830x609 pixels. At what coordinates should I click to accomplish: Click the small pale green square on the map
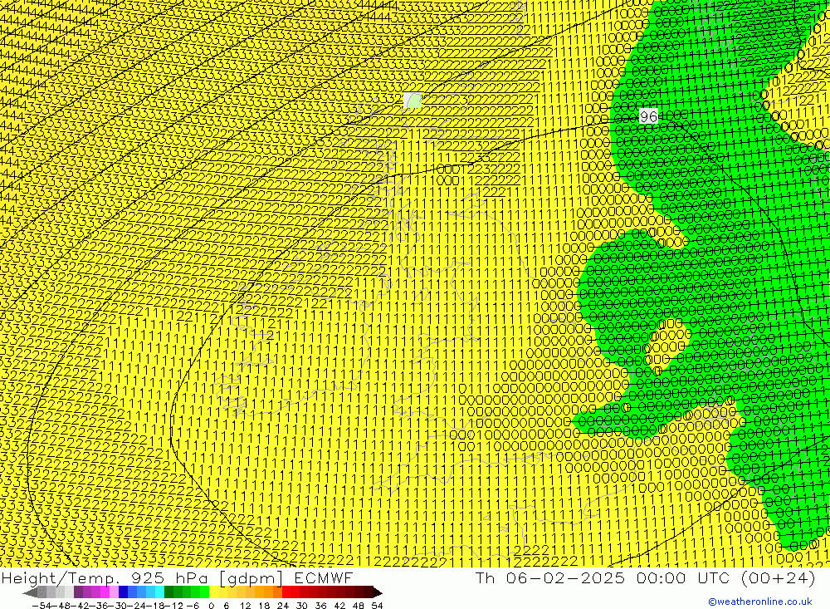click(413, 101)
